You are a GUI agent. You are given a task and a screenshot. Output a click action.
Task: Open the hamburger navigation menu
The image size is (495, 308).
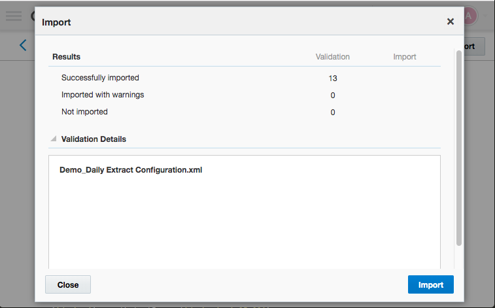tap(14, 16)
